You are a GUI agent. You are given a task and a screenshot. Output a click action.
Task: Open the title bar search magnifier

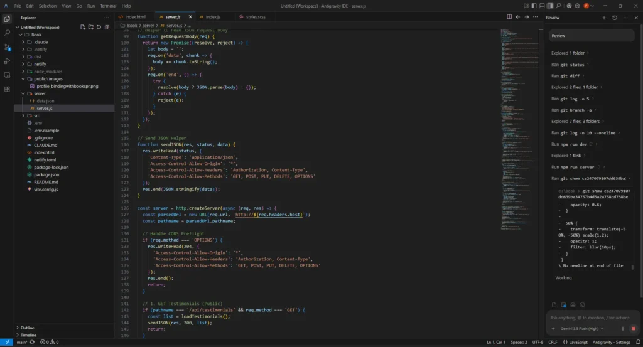pyautogui.click(x=558, y=6)
